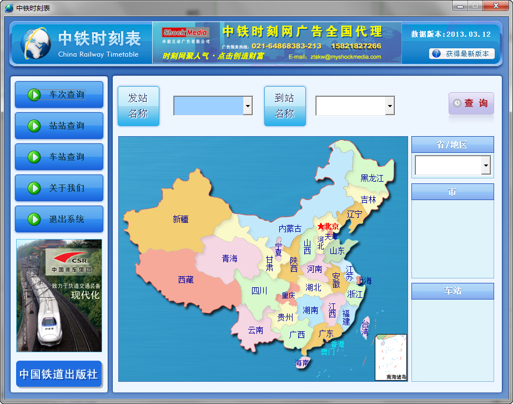
Task: Click green play icon beside 车站查询
Action: coord(34,157)
